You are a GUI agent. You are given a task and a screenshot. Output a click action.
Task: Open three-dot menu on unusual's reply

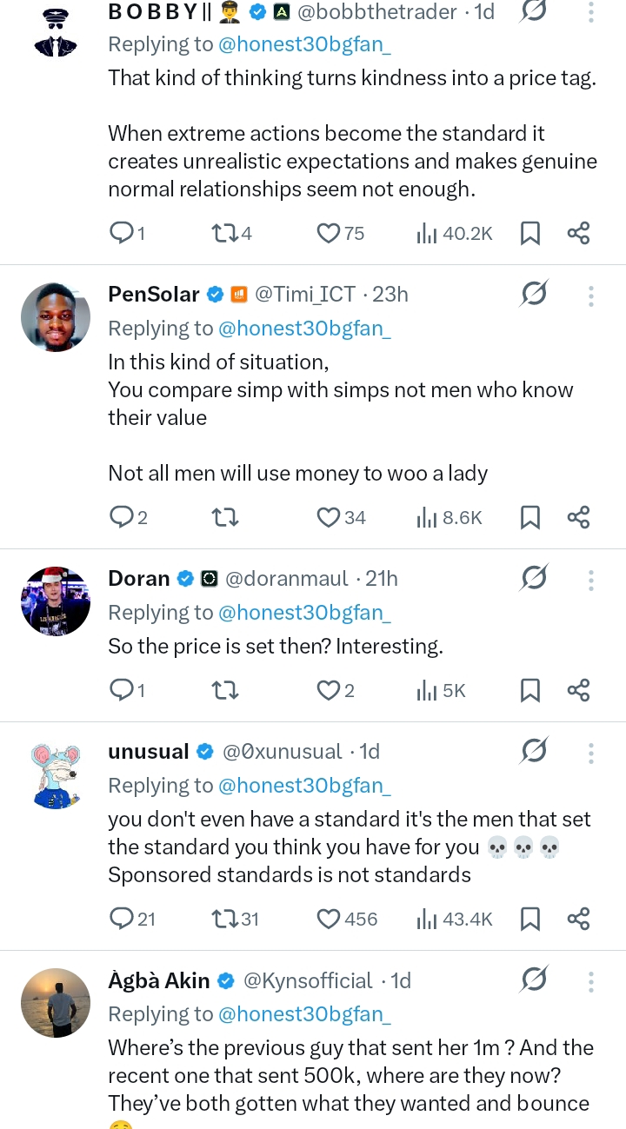pyautogui.click(x=590, y=752)
